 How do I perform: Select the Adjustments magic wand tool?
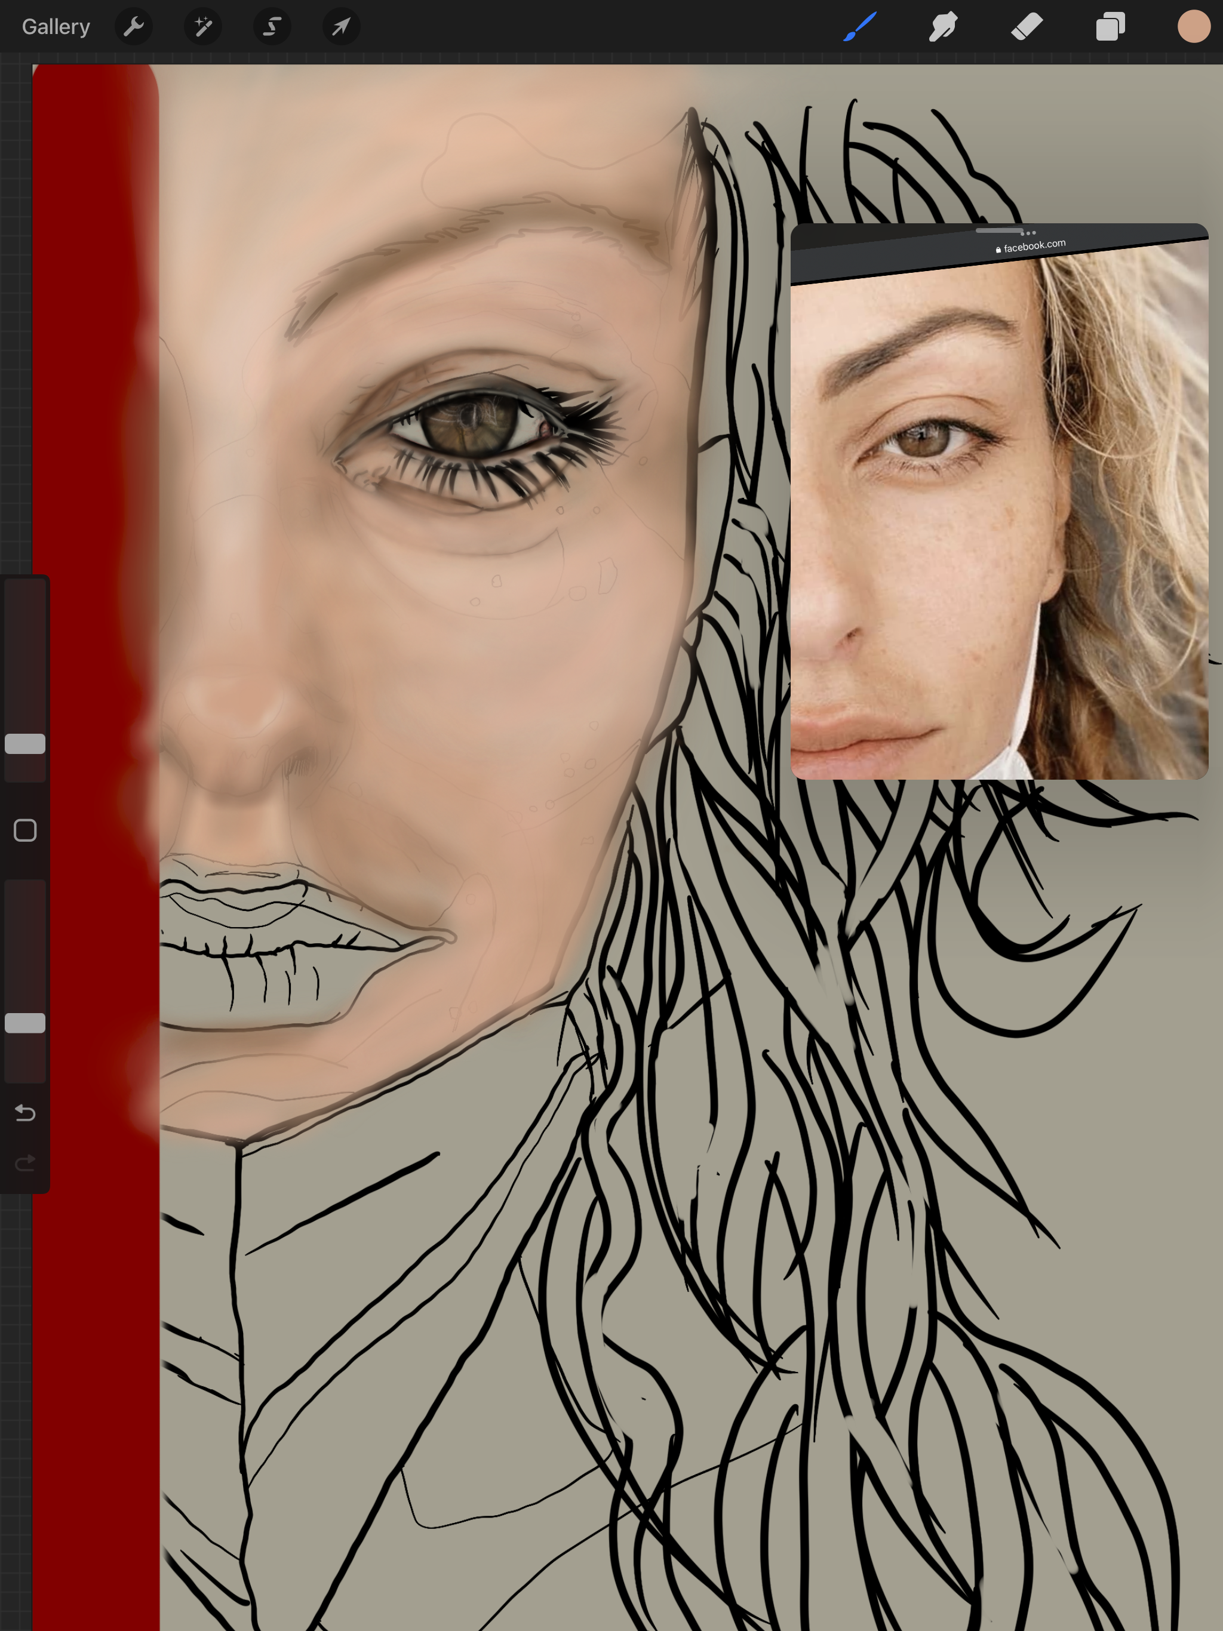(x=202, y=26)
